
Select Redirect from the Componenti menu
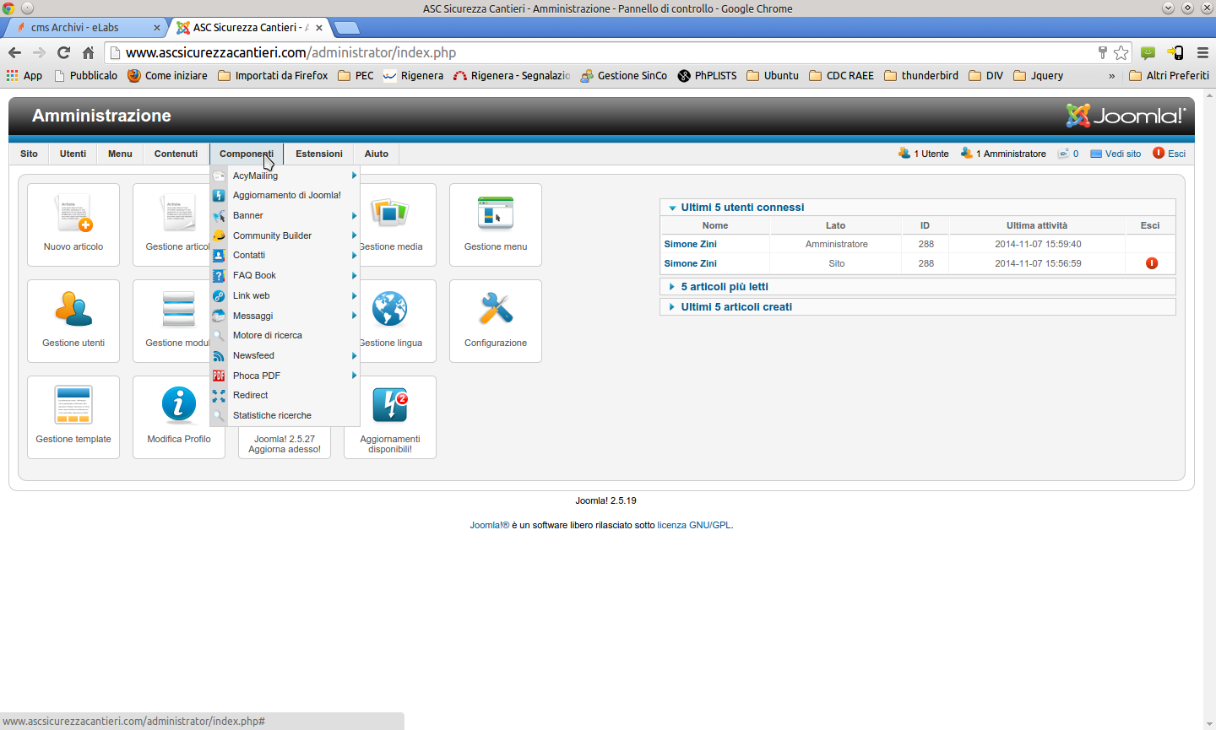(x=285, y=395)
